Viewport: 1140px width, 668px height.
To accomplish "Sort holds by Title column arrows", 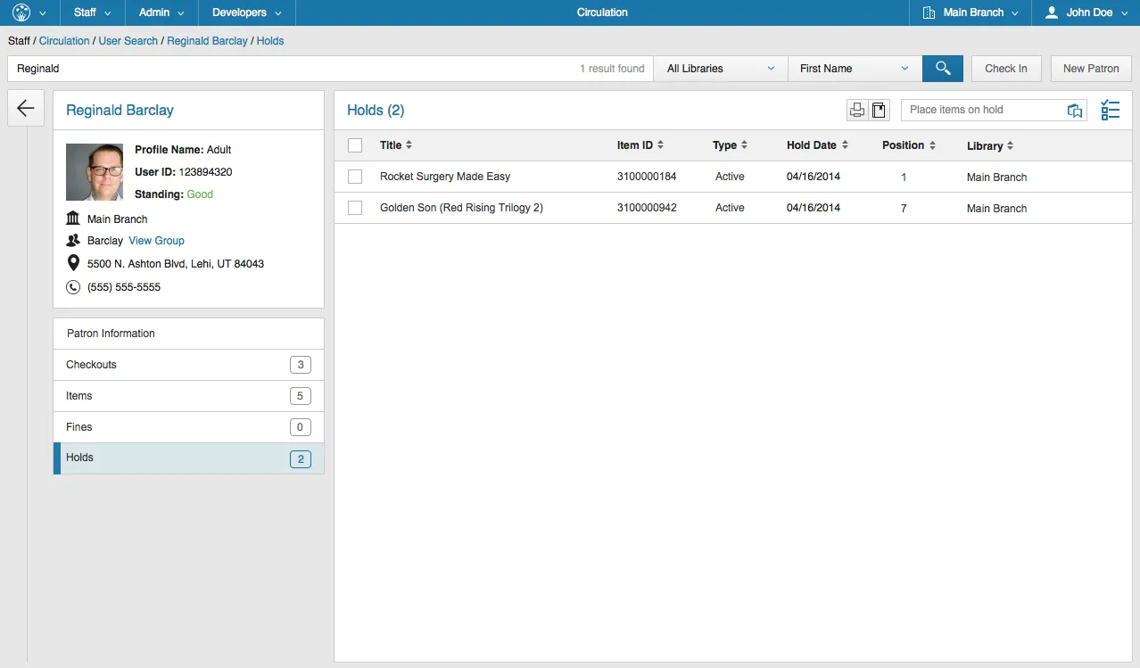I will 409,145.
